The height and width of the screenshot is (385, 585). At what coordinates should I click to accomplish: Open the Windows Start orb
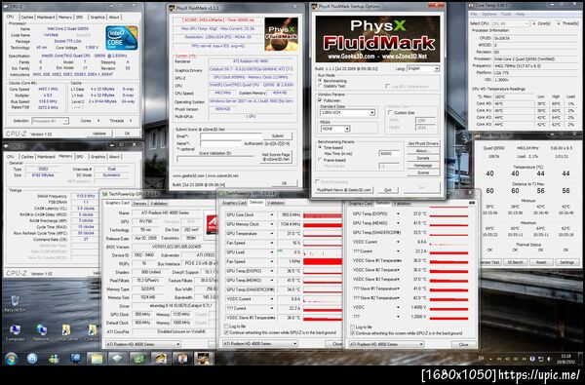coord(11,359)
